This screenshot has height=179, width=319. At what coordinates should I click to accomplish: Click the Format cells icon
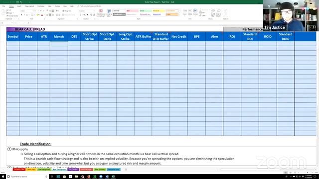pos(195,12)
